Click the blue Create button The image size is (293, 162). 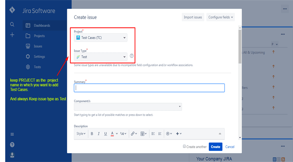coord(215,147)
